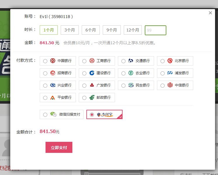Click the 招商银行 logo icon

(x=53, y=73)
